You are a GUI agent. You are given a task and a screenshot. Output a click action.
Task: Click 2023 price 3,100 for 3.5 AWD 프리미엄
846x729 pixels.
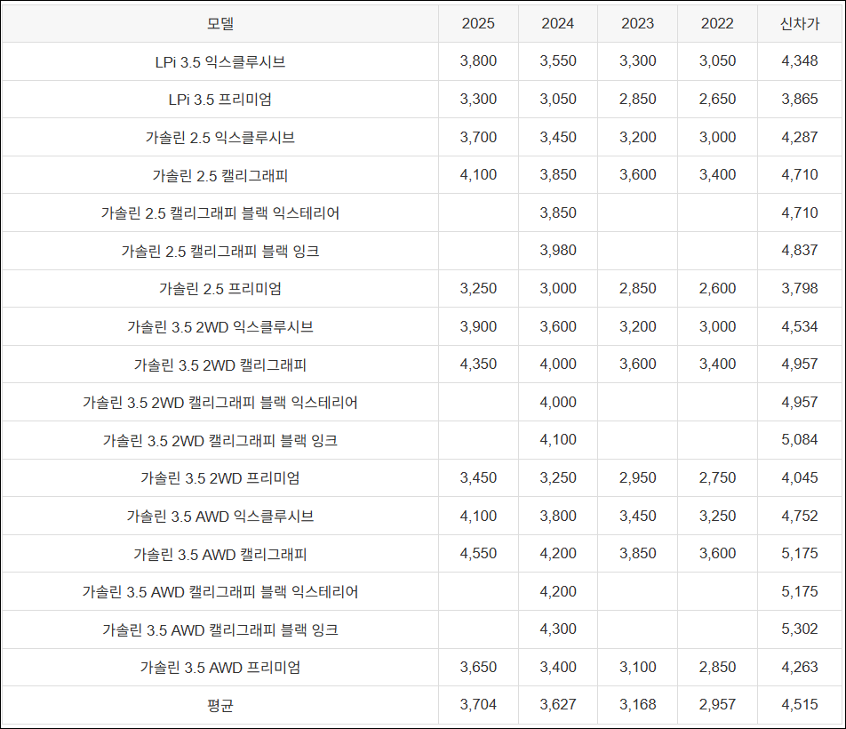tap(638, 667)
